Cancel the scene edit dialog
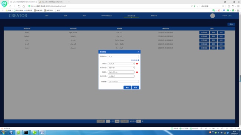Image resolution: width=241 pixels, height=135 pixels. pyautogui.click(x=135, y=87)
